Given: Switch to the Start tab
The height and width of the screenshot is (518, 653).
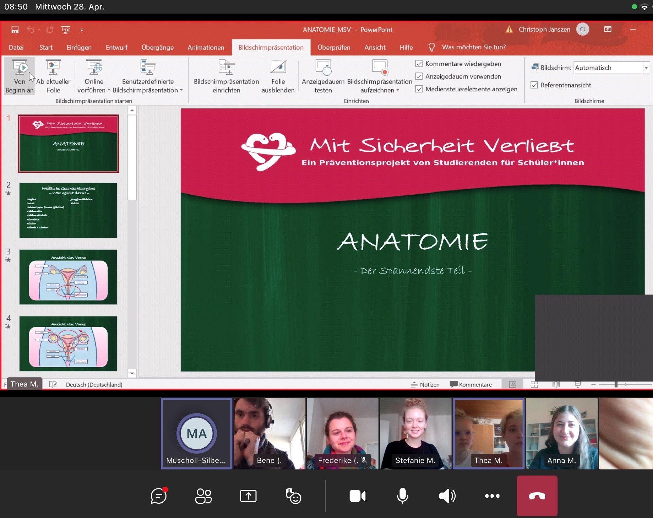Looking at the screenshot, I should (46, 47).
